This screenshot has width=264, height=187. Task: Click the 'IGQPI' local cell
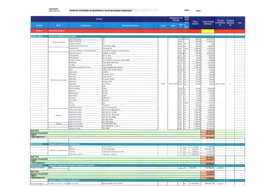click(163, 84)
